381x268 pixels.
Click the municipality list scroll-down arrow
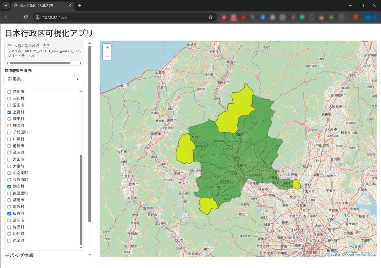(81, 248)
